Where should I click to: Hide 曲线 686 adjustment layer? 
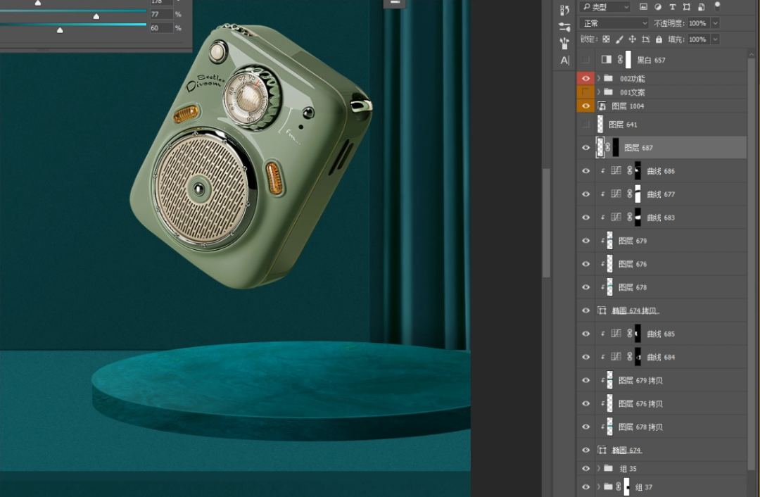585,170
